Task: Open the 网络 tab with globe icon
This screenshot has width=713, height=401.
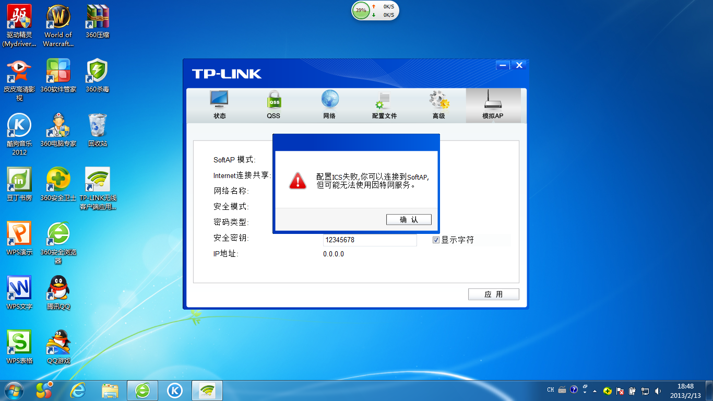Action: pos(329,105)
